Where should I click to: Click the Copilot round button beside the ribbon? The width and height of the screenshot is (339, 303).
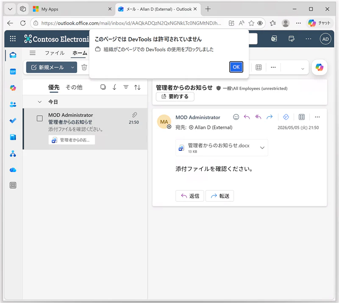click(x=320, y=67)
